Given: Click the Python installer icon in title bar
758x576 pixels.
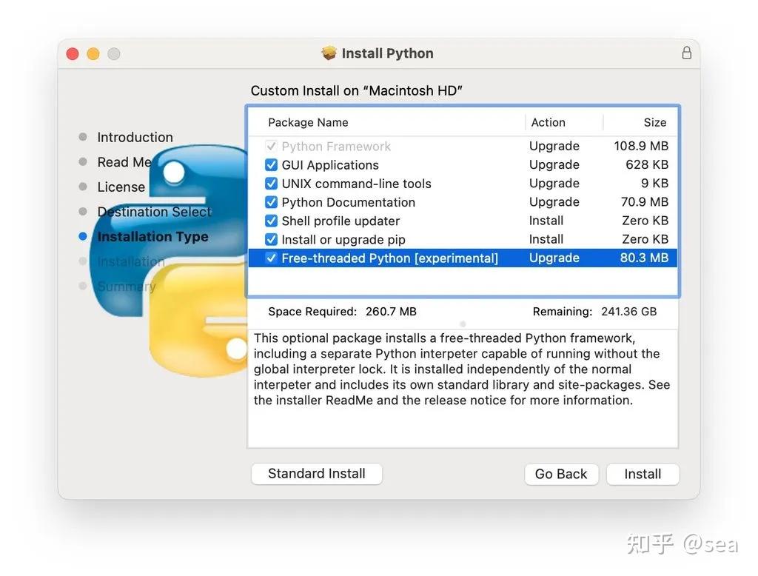Looking at the screenshot, I should click(329, 53).
